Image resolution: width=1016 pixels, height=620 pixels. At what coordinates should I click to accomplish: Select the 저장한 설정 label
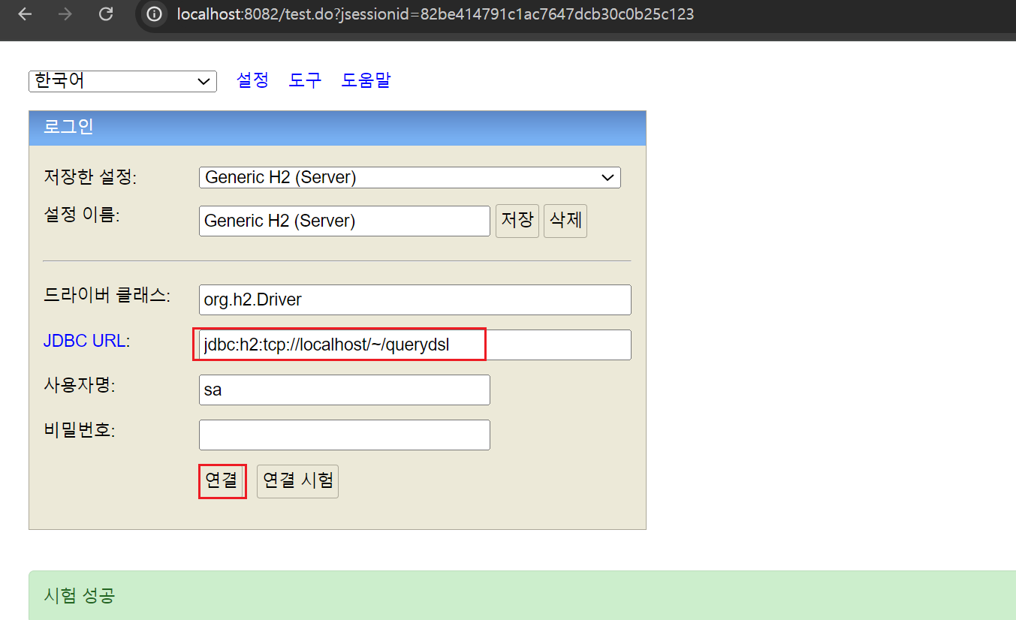coord(90,177)
